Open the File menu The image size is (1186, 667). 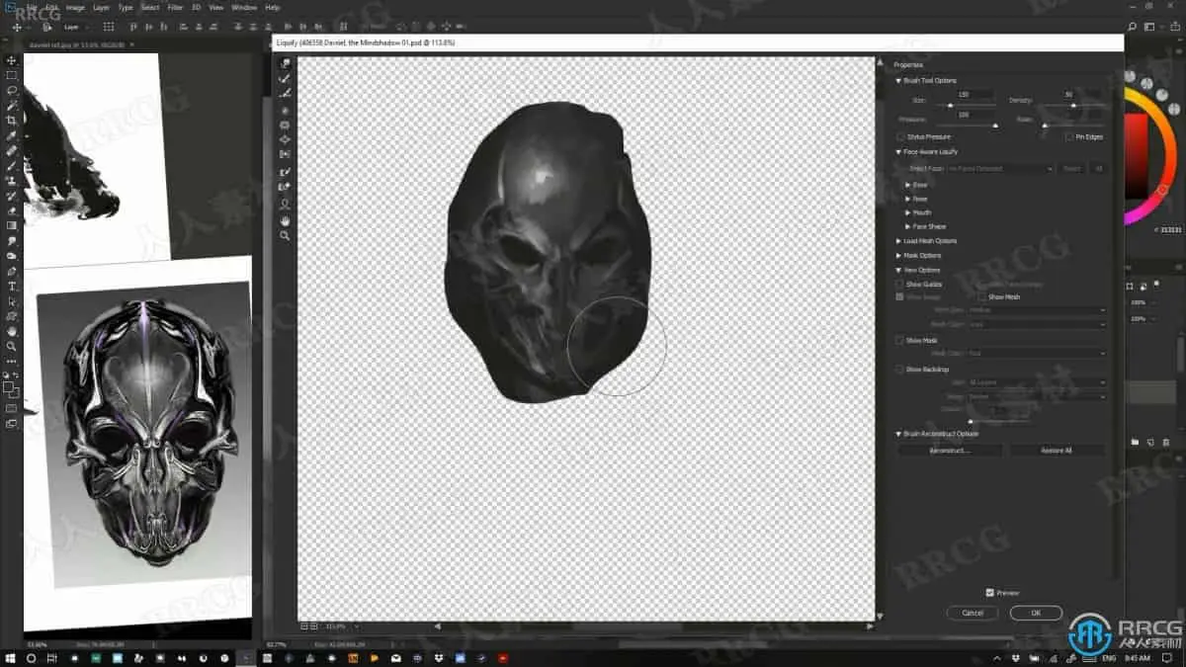click(x=32, y=7)
